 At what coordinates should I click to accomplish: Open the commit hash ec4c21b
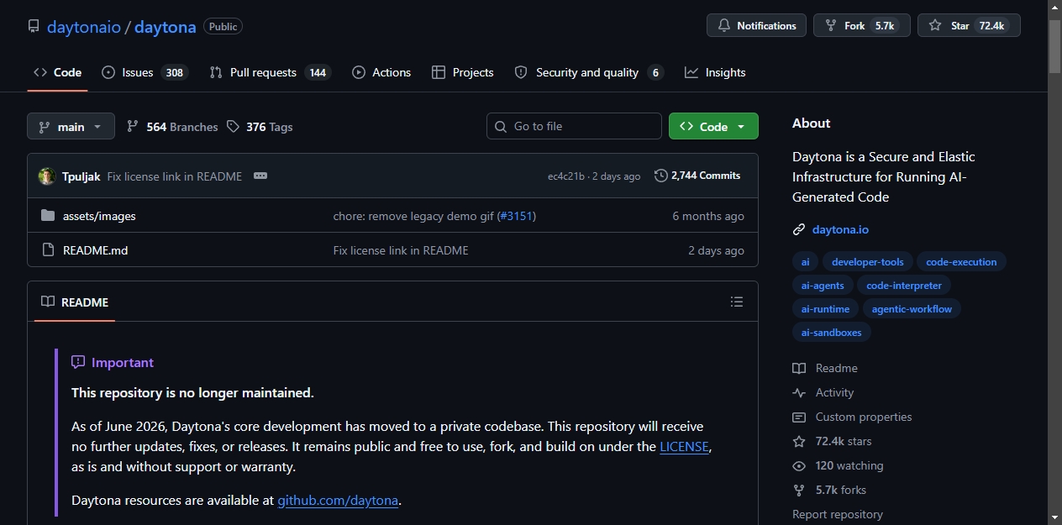tap(565, 176)
